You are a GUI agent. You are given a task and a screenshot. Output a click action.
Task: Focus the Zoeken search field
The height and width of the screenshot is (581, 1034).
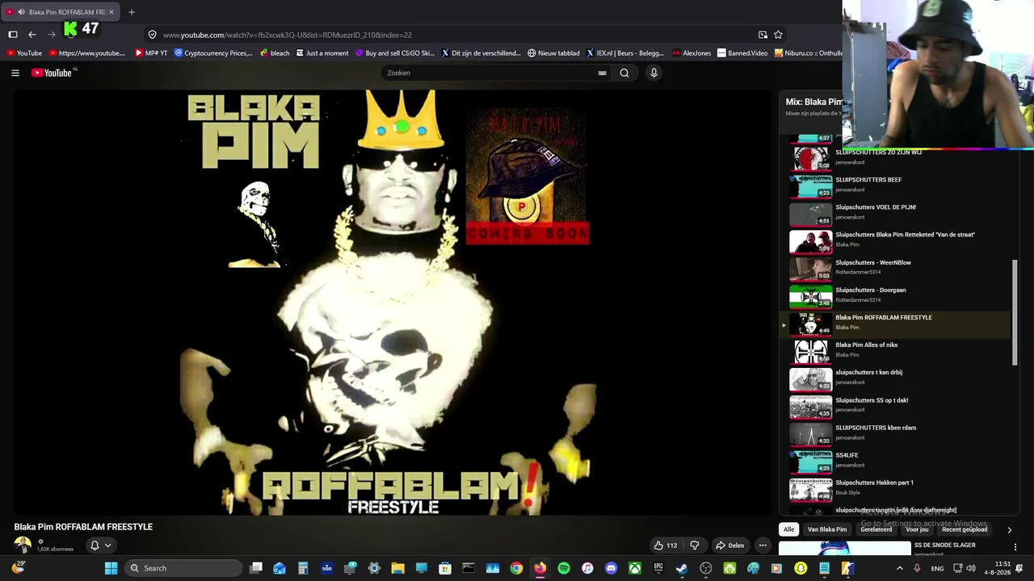pos(490,73)
